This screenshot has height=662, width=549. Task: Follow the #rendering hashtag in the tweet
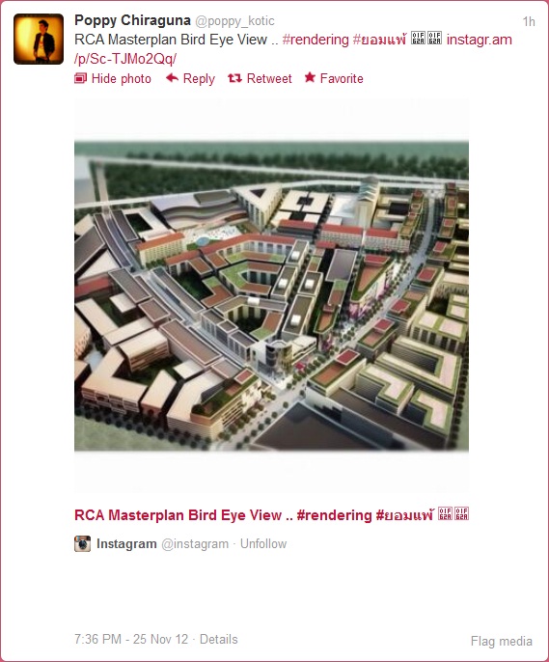click(316, 40)
